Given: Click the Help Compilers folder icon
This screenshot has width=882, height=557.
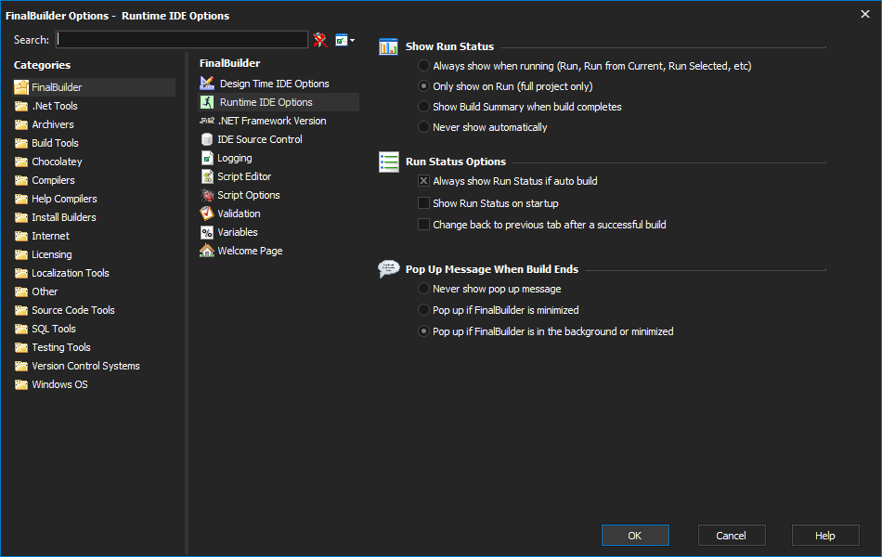Looking at the screenshot, I should click(x=21, y=199).
